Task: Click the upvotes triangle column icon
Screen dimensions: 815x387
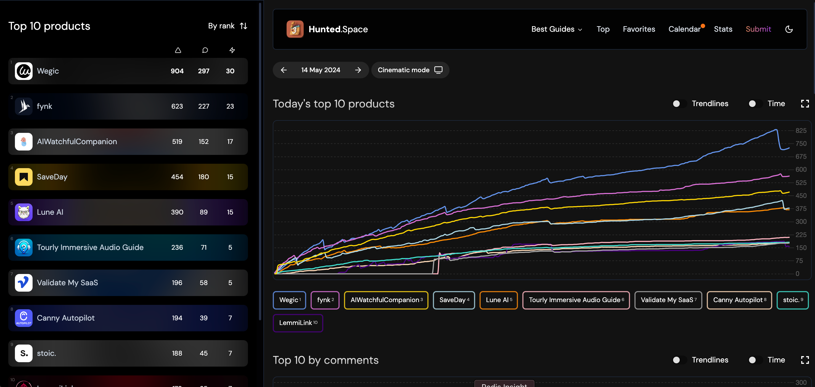Action: pos(178,50)
